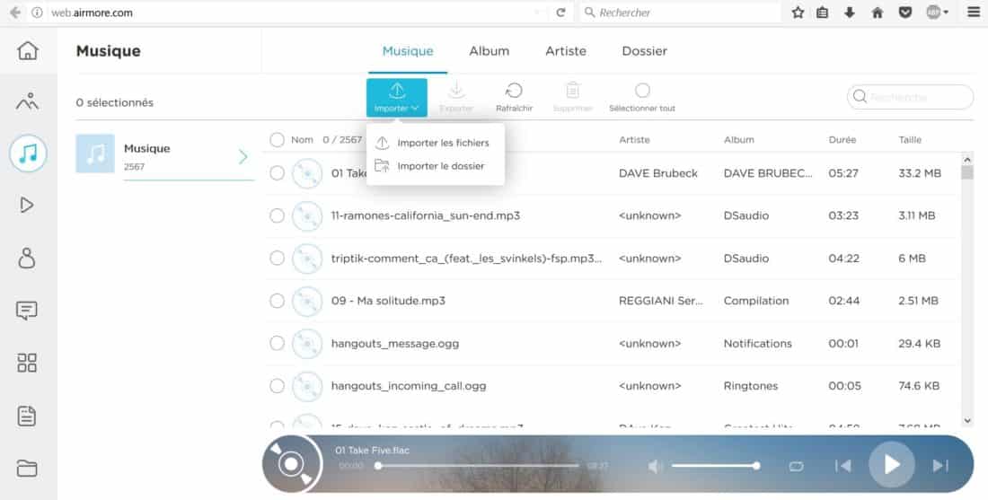
Task: Collapse the Importer dropdown button
Action: coord(397,97)
